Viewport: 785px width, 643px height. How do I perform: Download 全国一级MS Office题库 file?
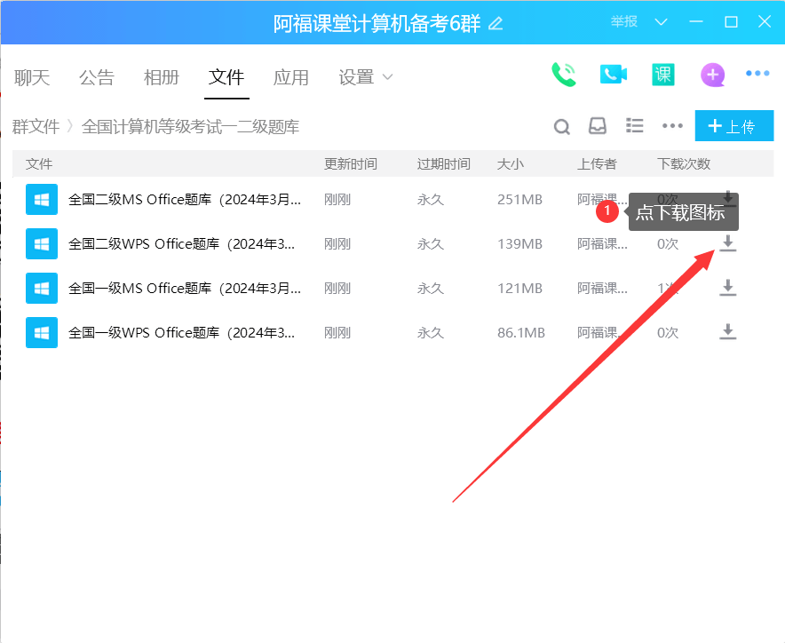[x=728, y=288]
